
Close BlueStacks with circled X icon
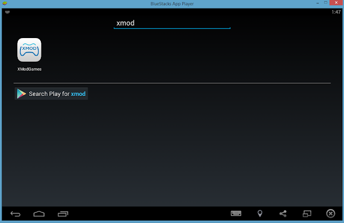coord(331,213)
